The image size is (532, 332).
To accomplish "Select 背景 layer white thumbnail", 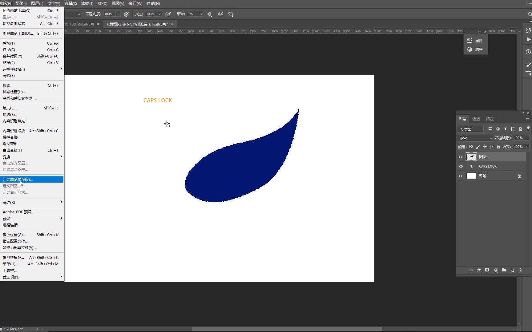I will coord(471,176).
